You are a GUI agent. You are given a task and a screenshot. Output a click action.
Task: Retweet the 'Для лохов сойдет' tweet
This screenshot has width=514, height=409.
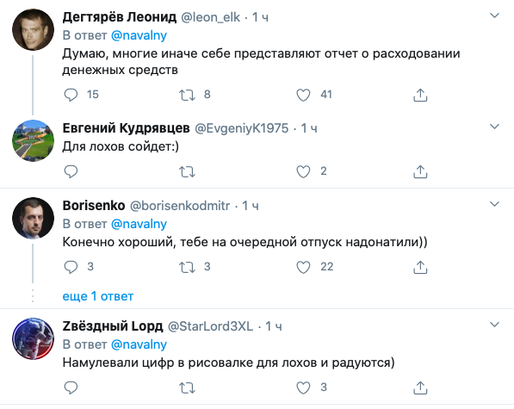[x=187, y=171]
